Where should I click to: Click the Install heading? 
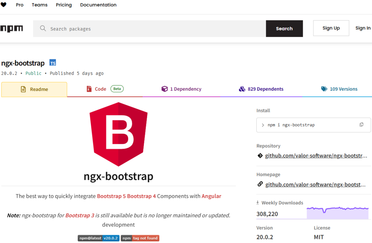pyautogui.click(x=263, y=110)
